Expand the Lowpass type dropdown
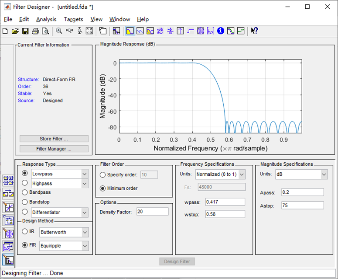Image resolution: width=338 pixels, height=279 pixels. (x=85, y=174)
